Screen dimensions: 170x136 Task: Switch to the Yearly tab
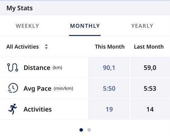[x=142, y=26]
